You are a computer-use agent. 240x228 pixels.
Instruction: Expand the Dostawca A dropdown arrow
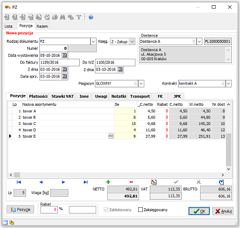[199, 42]
